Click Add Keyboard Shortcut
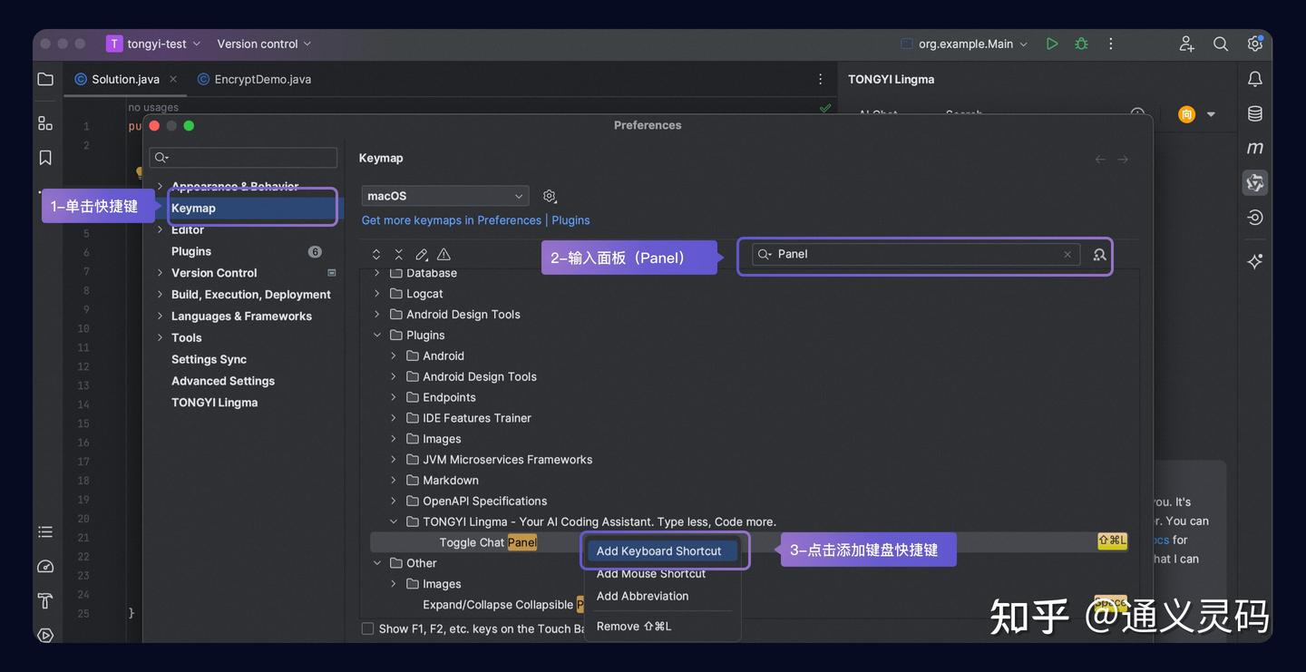Viewport: 1306px width, 672px height. (x=659, y=550)
